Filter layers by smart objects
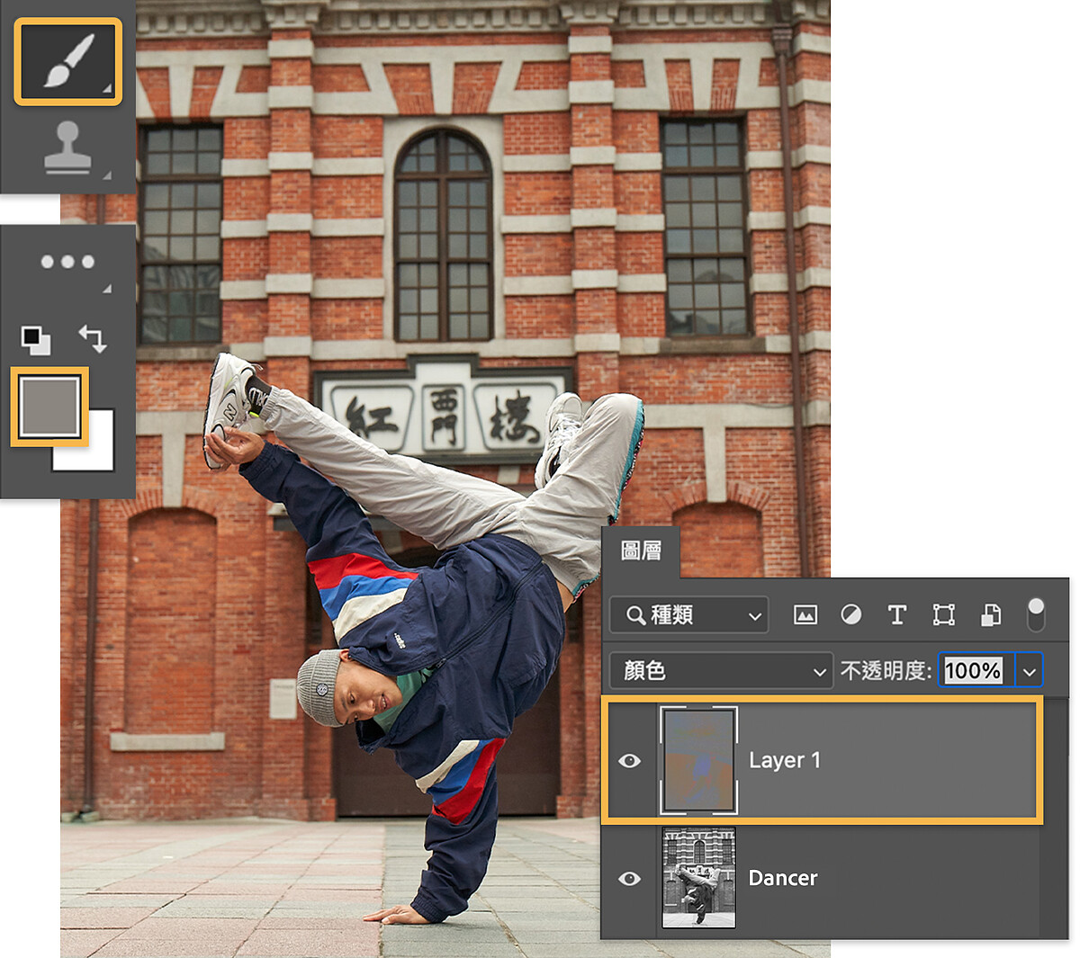Viewport: 1080px width, 958px height. tap(990, 615)
